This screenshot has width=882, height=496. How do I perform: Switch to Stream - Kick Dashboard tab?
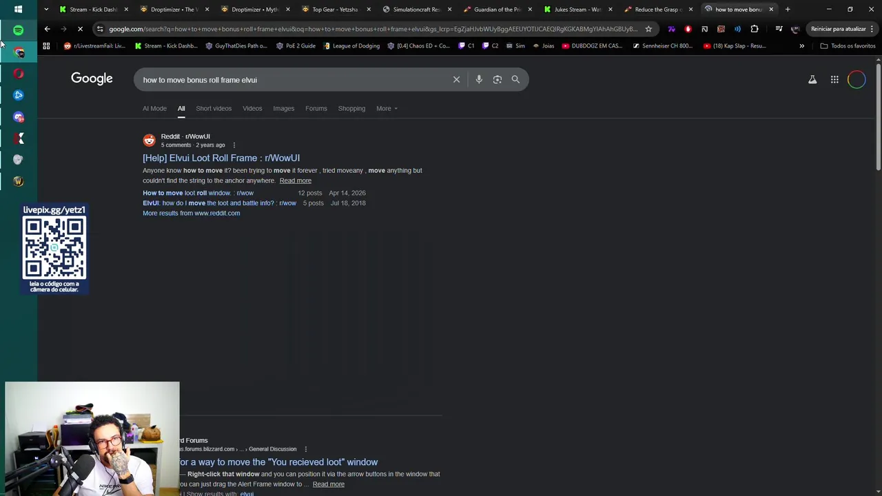point(93,10)
